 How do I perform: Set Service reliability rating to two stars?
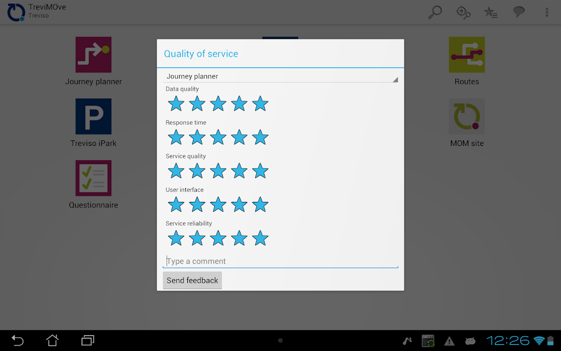pyautogui.click(x=197, y=238)
